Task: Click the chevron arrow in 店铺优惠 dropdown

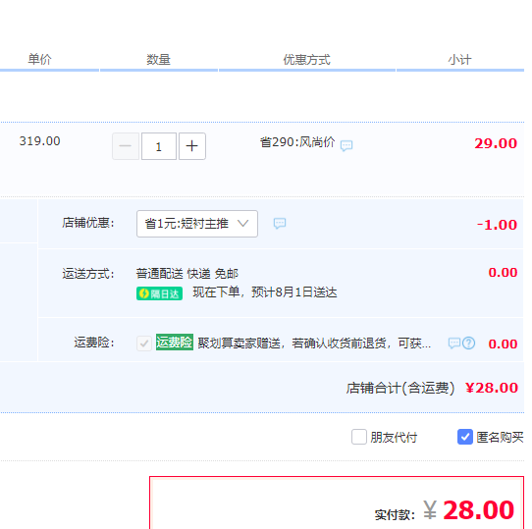Action: [x=242, y=223]
